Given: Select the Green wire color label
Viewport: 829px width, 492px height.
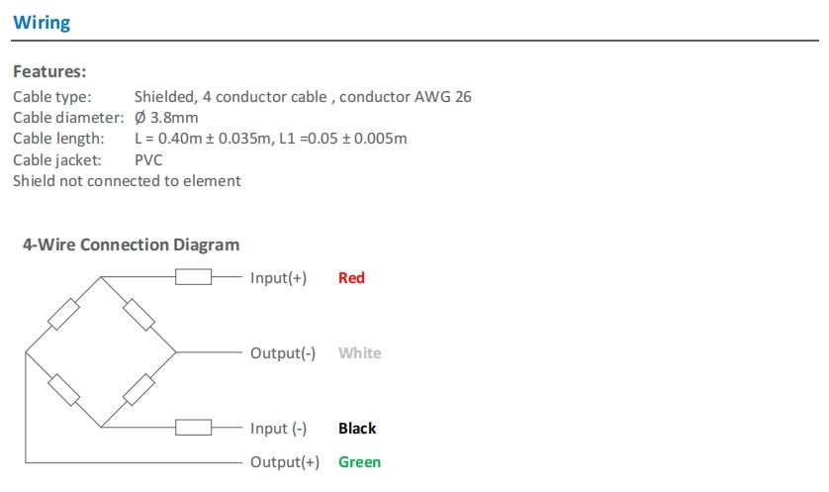Looking at the screenshot, I should tap(359, 462).
